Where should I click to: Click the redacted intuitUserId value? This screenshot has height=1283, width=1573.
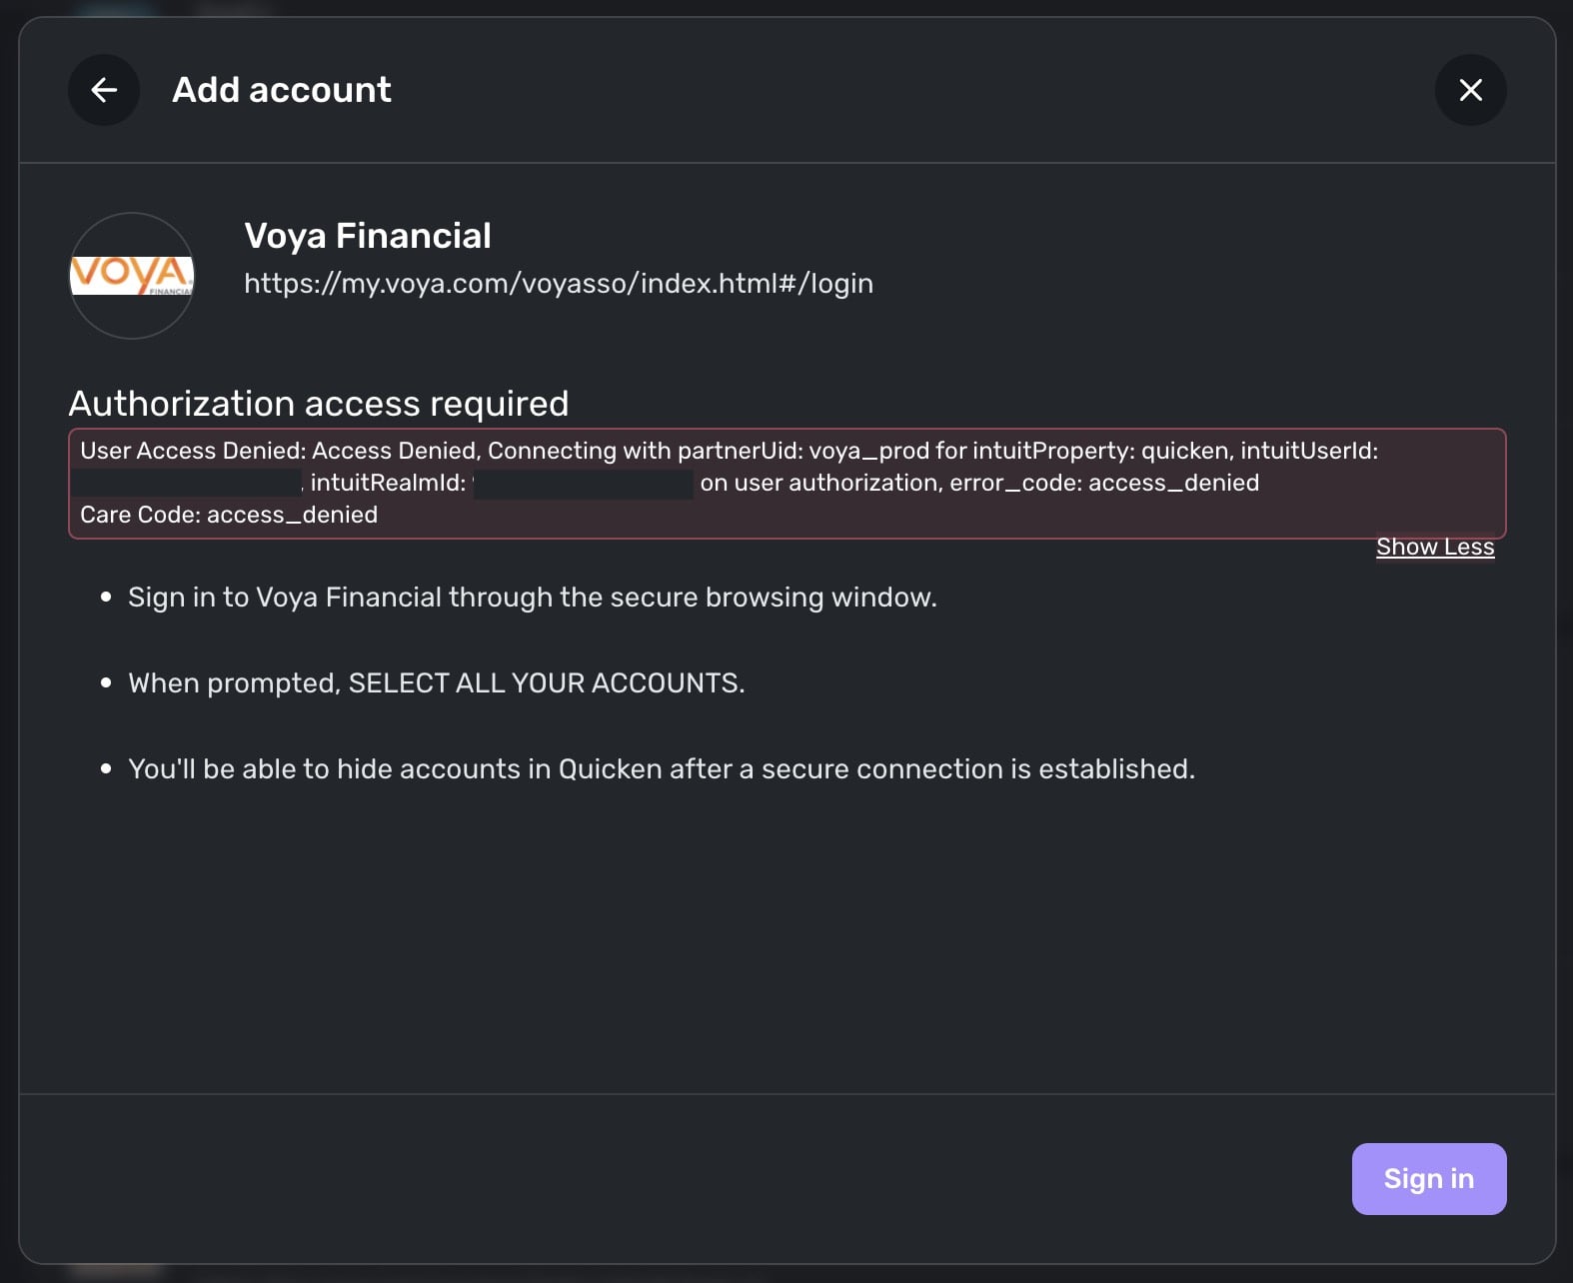tap(187, 484)
